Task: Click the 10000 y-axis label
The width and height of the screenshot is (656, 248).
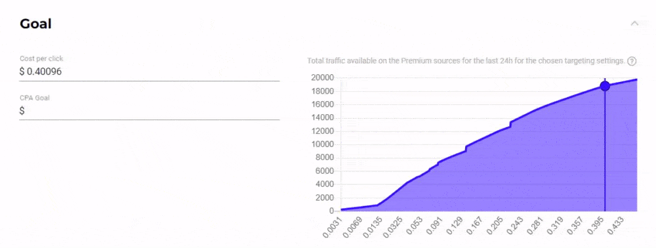Action: coord(322,144)
